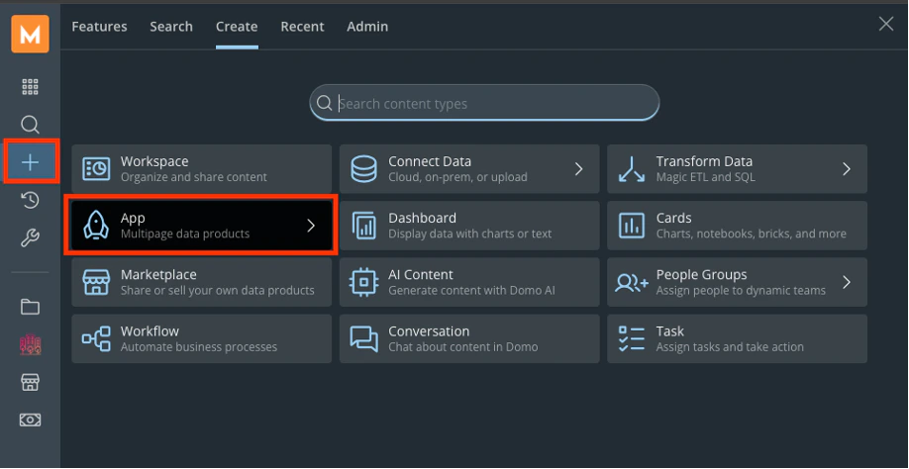Select the Workspace title text
Screen dimensions: 909x469
(x=154, y=161)
